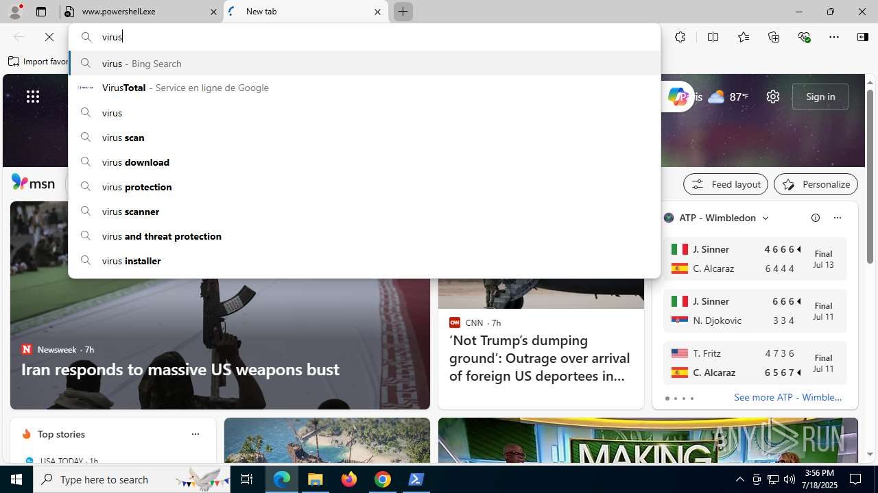The image size is (878, 493).
Task: Launch Google Chrome from taskbar
Action: tap(383, 479)
